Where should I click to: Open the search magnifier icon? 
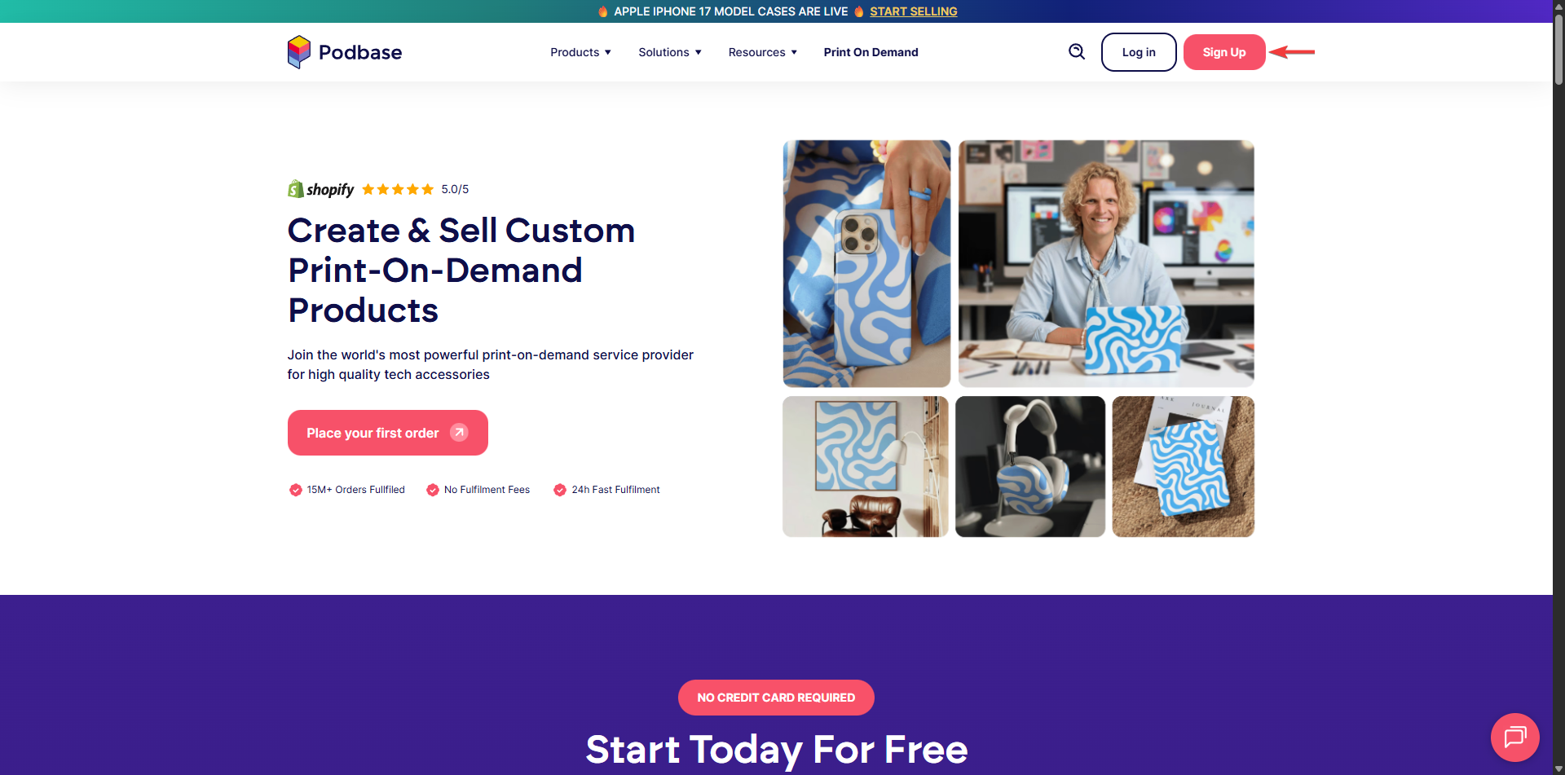click(x=1077, y=52)
